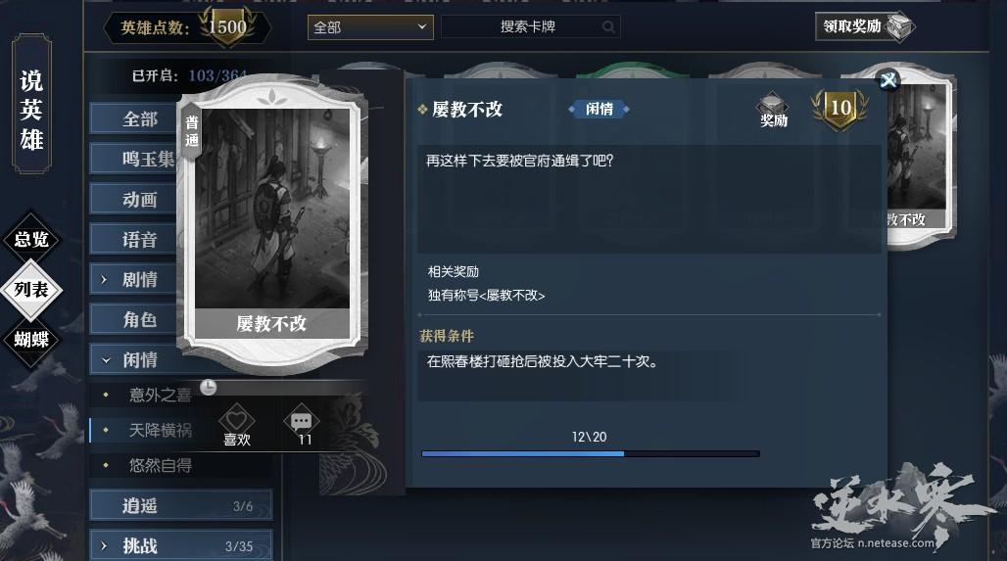Switch to the 总览 diamond view
This screenshot has height=561, width=1007.
(30, 240)
